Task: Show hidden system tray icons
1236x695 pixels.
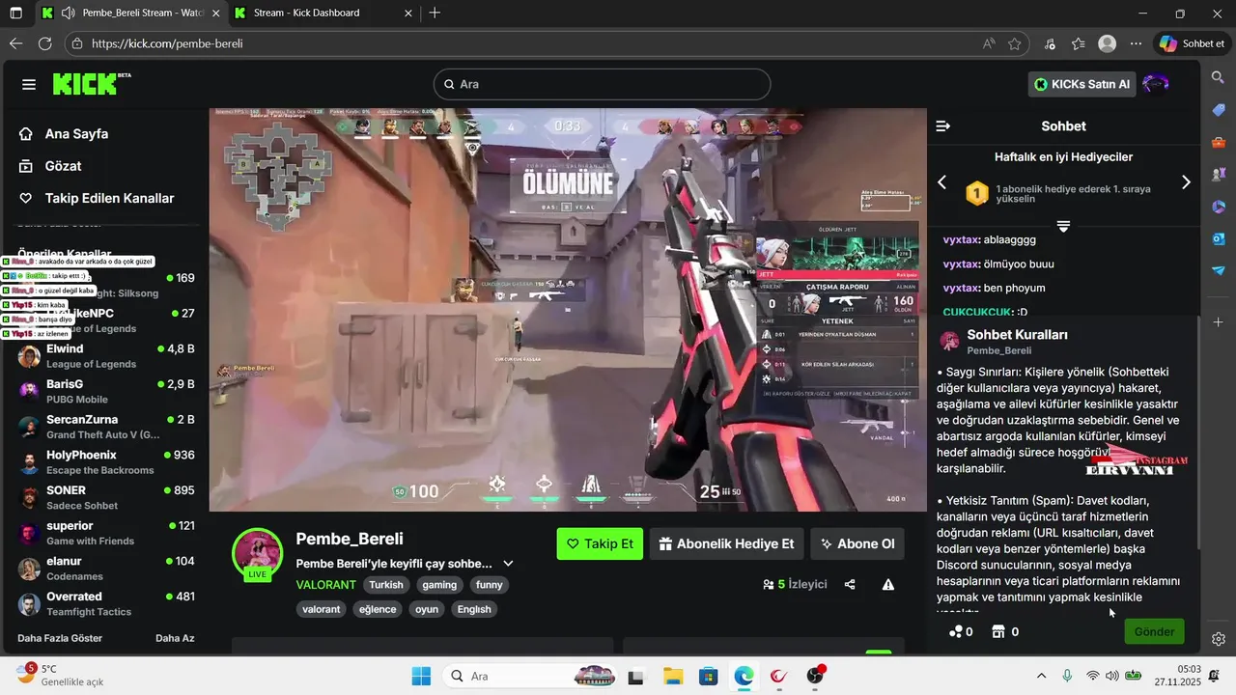Action: click(1041, 676)
